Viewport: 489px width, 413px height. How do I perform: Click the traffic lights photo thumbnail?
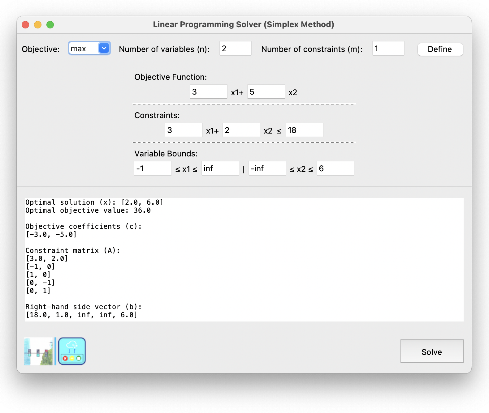39,351
